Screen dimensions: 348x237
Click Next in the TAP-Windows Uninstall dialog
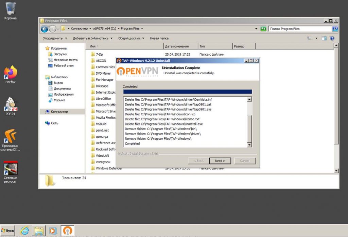(220, 161)
